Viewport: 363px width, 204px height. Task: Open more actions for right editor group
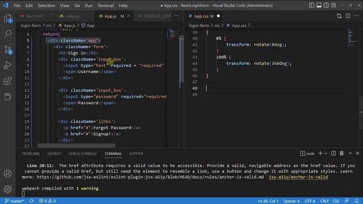point(356,16)
